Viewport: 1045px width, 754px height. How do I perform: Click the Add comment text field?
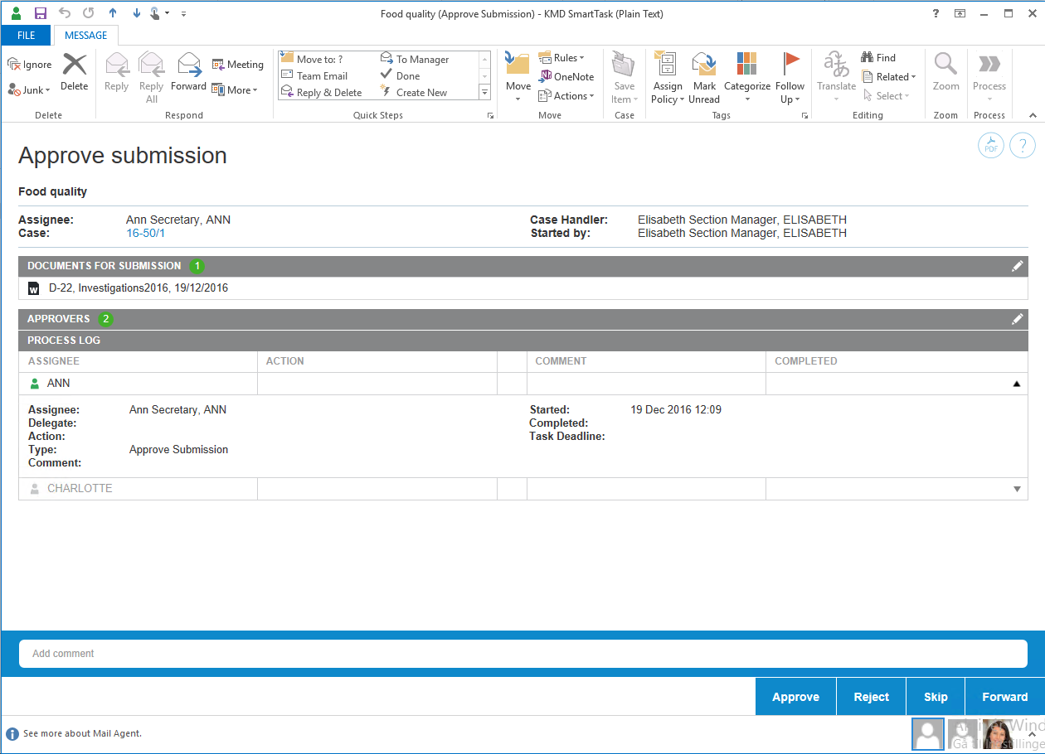[x=522, y=654]
